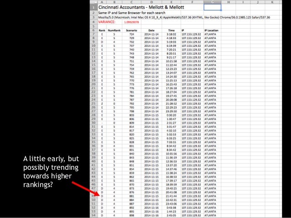
Task: Click the 'Rank' column heading cell
Action: [102, 30]
